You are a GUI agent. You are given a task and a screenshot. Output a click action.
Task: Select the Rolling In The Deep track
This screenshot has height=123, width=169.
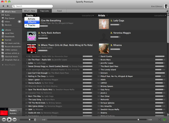point(37,76)
